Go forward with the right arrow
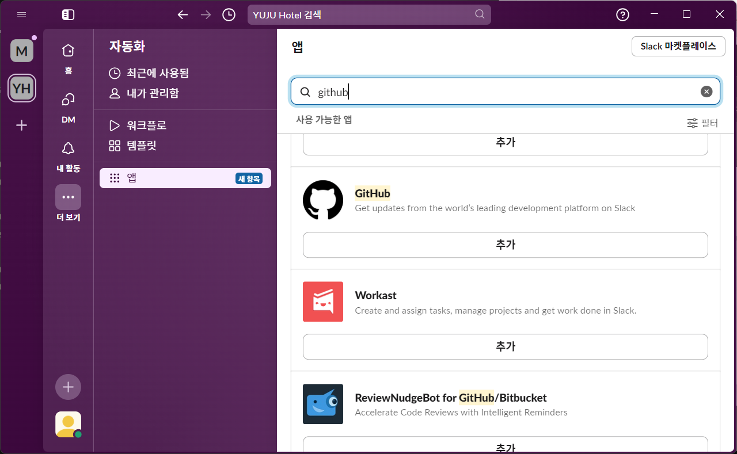Viewport: 737px width, 454px height. point(206,14)
